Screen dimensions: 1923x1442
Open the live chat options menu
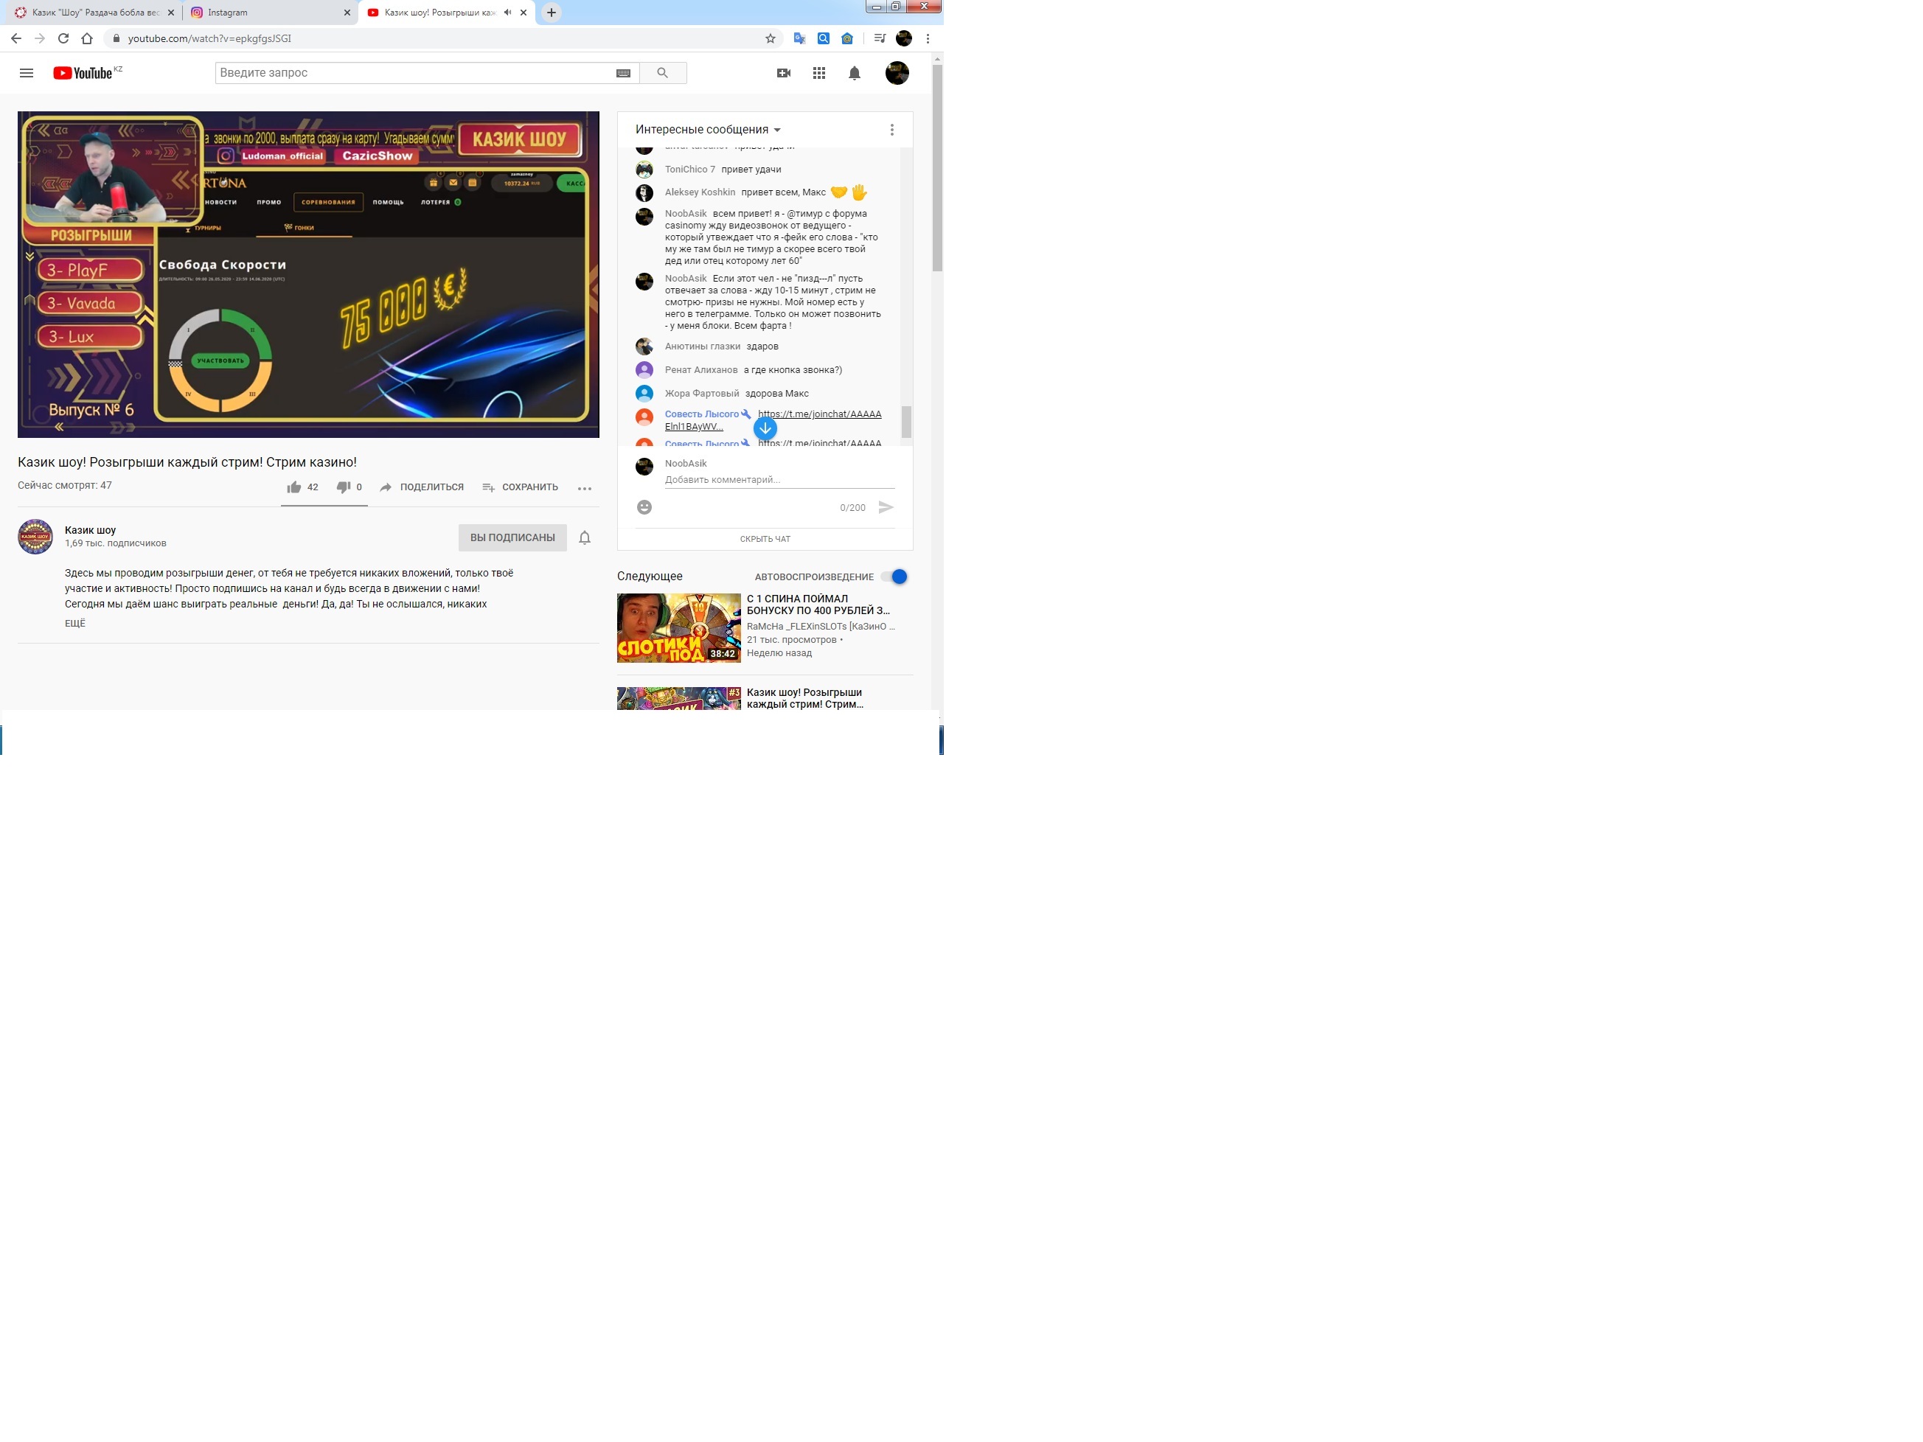(891, 130)
